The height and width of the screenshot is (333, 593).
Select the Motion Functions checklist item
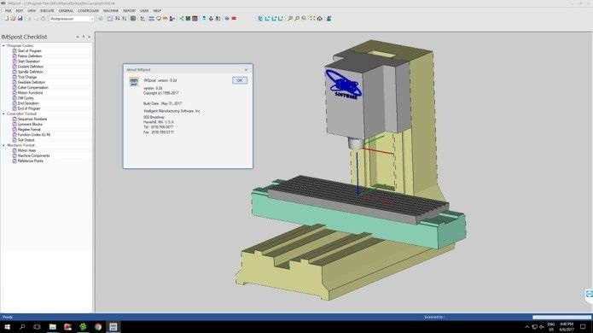[30, 93]
